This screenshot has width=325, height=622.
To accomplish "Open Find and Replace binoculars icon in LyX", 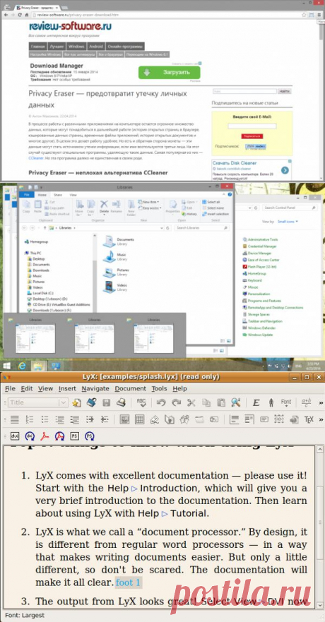I will click(x=236, y=402).
